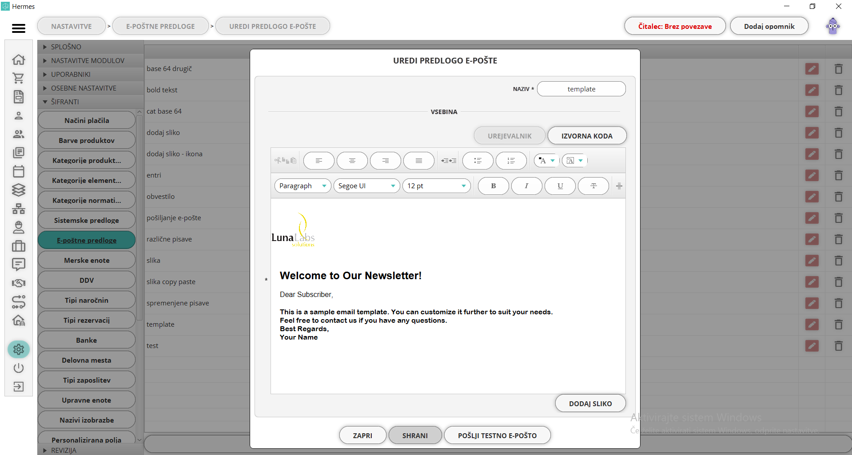Viewport: 852px width, 455px height.
Task: Open the text highlight color dropdown
Action: click(574, 161)
